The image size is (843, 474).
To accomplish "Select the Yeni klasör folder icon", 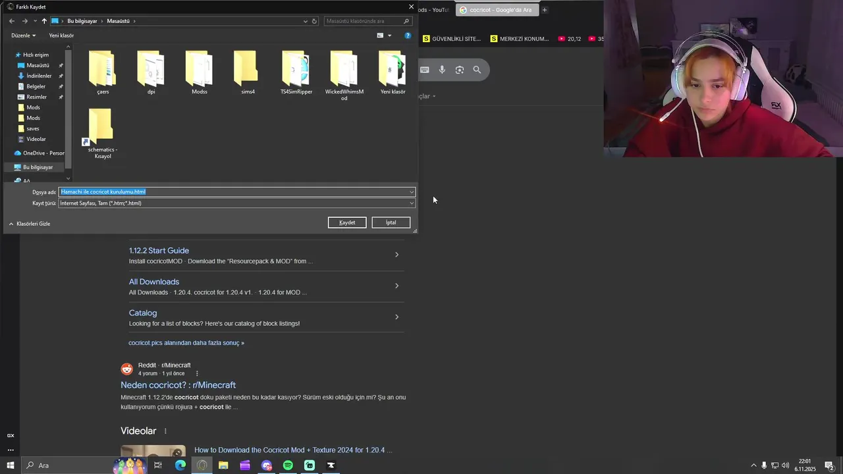I will tap(393, 68).
